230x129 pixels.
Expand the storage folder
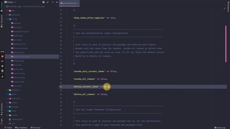coord(7,107)
